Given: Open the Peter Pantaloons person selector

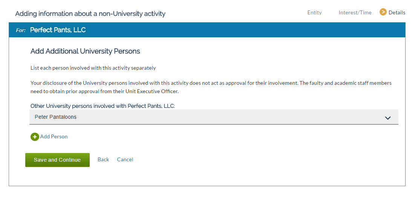Looking at the screenshot, I should click(214, 117).
